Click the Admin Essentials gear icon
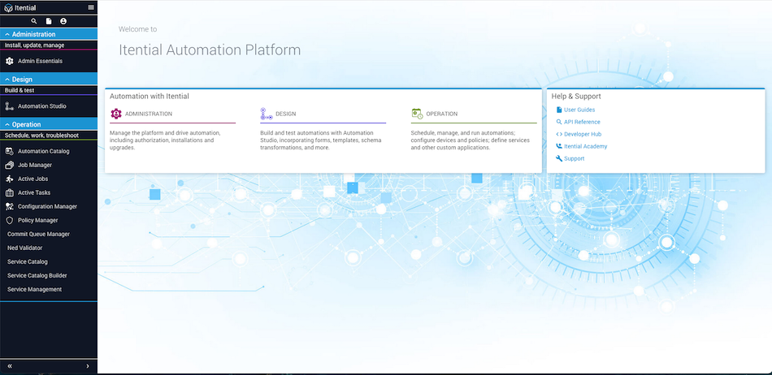Viewport: 772px width, 375px height. point(10,62)
